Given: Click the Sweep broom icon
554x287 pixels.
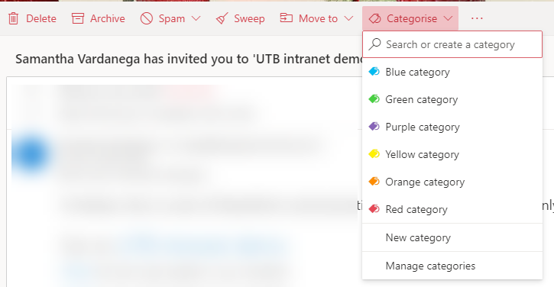Looking at the screenshot, I should point(222,18).
